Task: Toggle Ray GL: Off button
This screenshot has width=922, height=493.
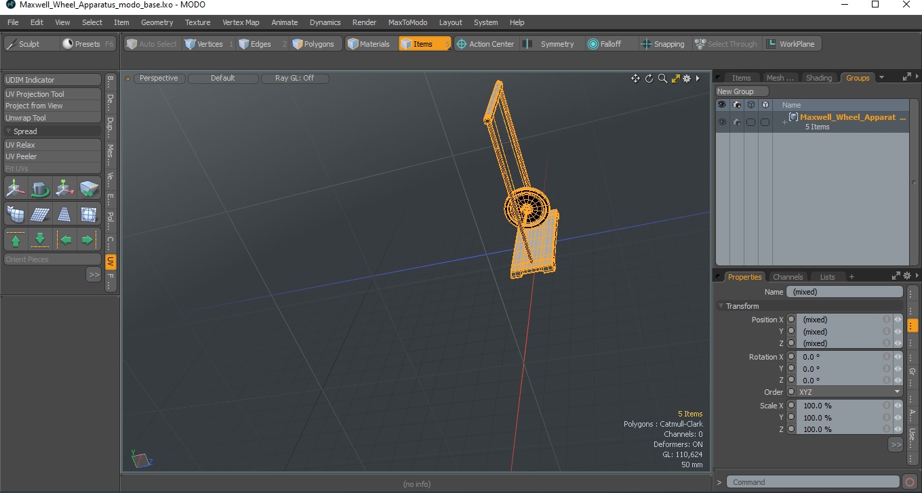Action: point(295,79)
